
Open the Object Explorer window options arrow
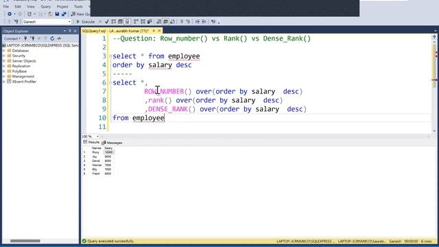point(64,31)
